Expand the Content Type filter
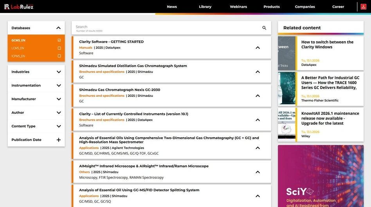371x207 pixels. 59,126
